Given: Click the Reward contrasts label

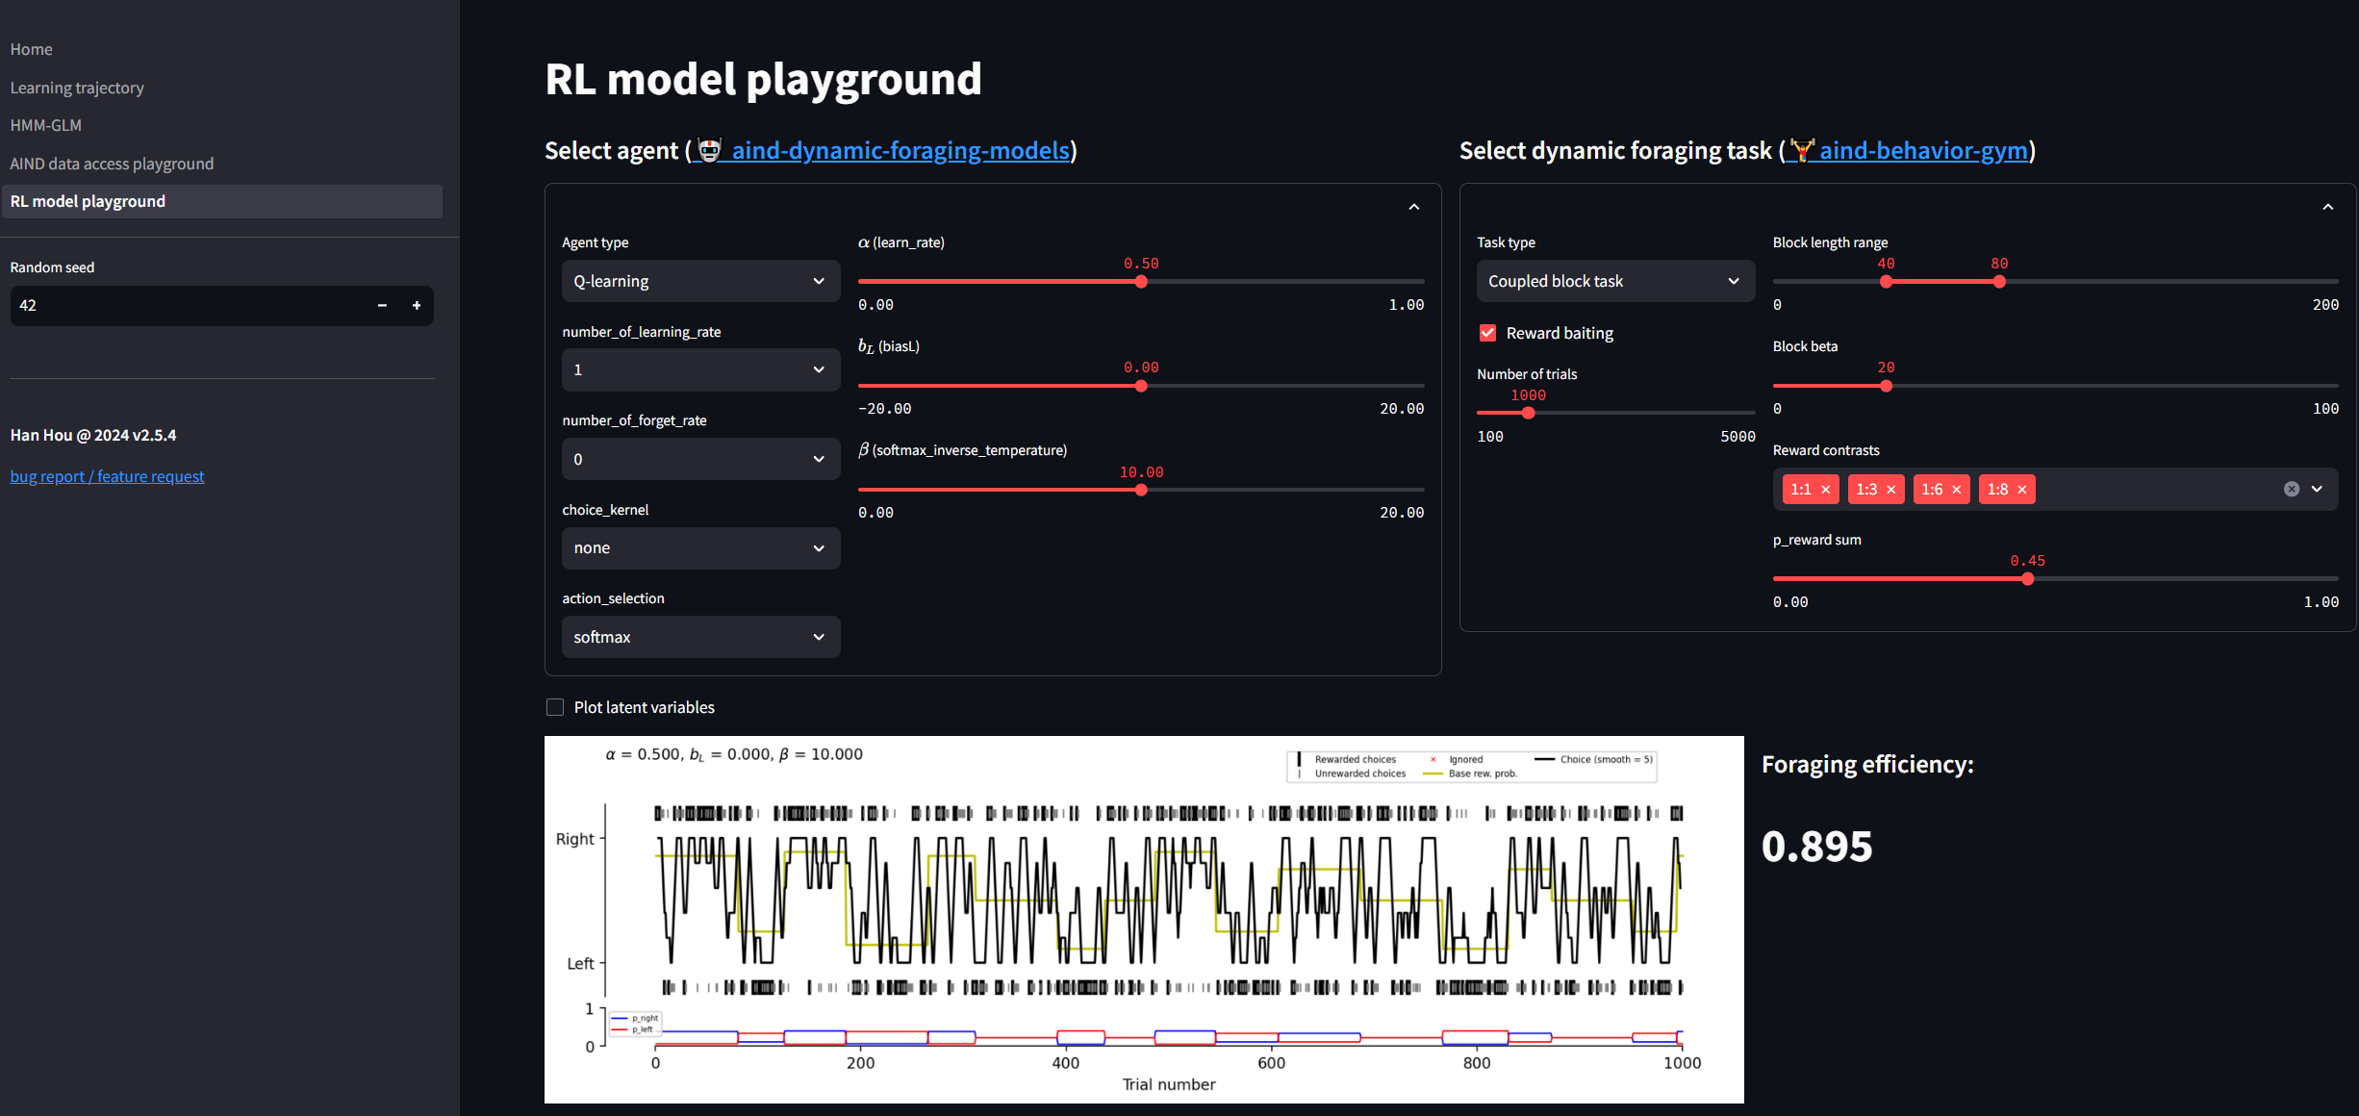Looking at the screenshot, I should point(1825,450).
